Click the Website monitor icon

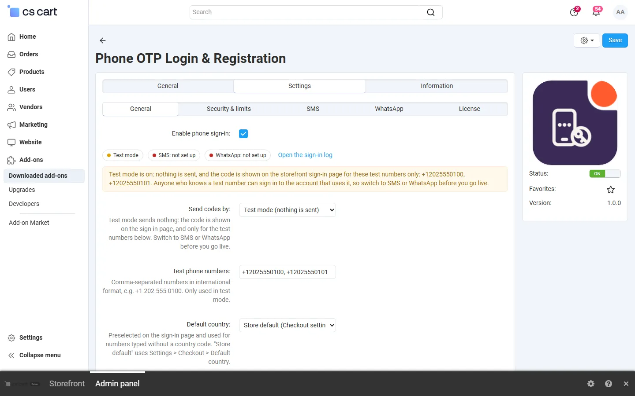pos(11,143)
